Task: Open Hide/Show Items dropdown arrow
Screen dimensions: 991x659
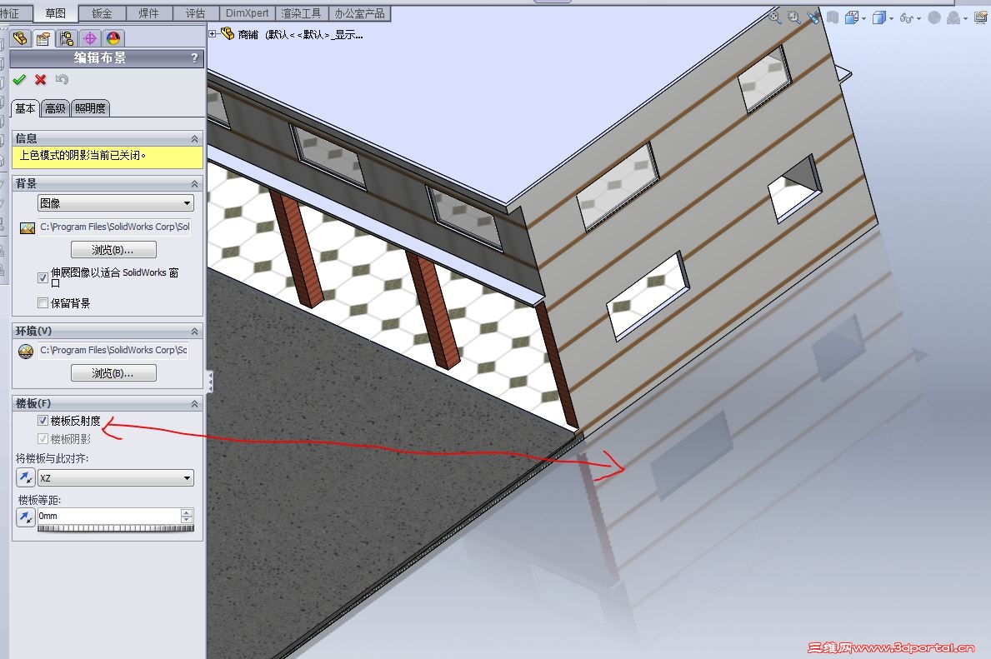Action: pyautogui.click(x=918, y=19)
